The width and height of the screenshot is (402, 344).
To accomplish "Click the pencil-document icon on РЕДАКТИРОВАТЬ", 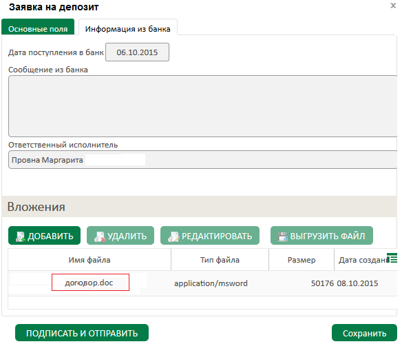I will point(173,236).
